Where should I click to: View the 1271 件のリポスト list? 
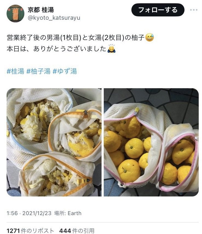click(30, 230)
